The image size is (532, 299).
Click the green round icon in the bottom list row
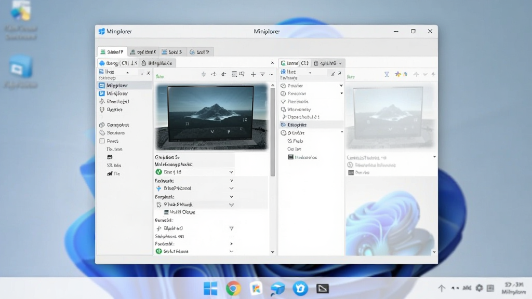(158, 251)
